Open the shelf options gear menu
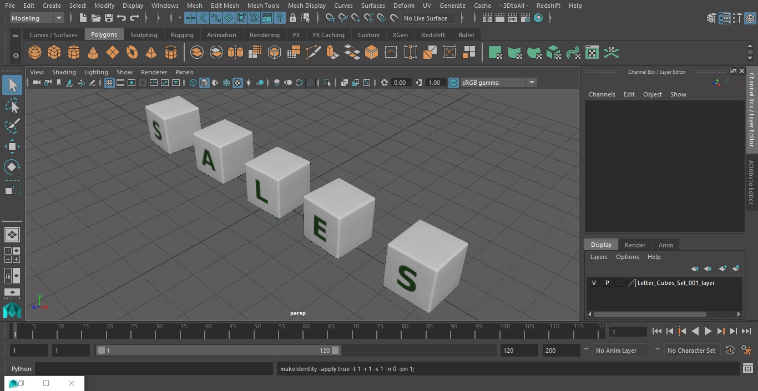 click(x=16, y=55)
